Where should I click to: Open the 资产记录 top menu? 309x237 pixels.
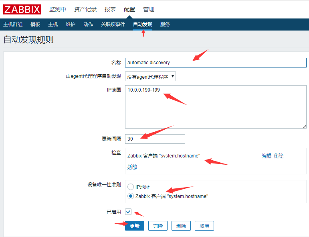[x=85, y=9]
